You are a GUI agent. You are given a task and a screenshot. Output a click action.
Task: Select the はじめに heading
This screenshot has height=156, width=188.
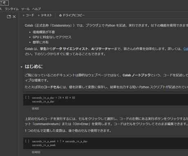34,67
